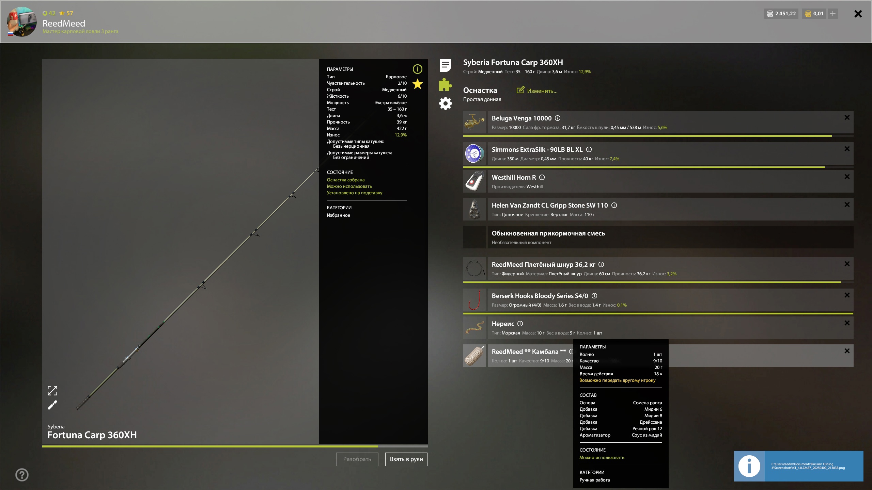The width and height of the screenshot is (872, 490).
Task: Click the Нереис worm thumbnail
Action: 474,328
